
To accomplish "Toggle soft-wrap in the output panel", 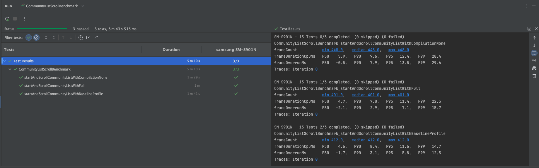I will coord(534,53).
